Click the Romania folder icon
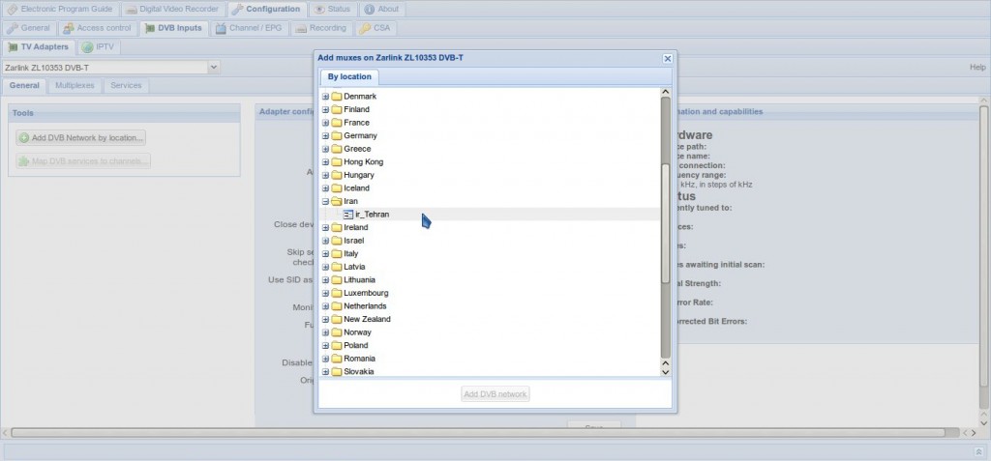Viewport: 991px width, 461px height. 336,359
